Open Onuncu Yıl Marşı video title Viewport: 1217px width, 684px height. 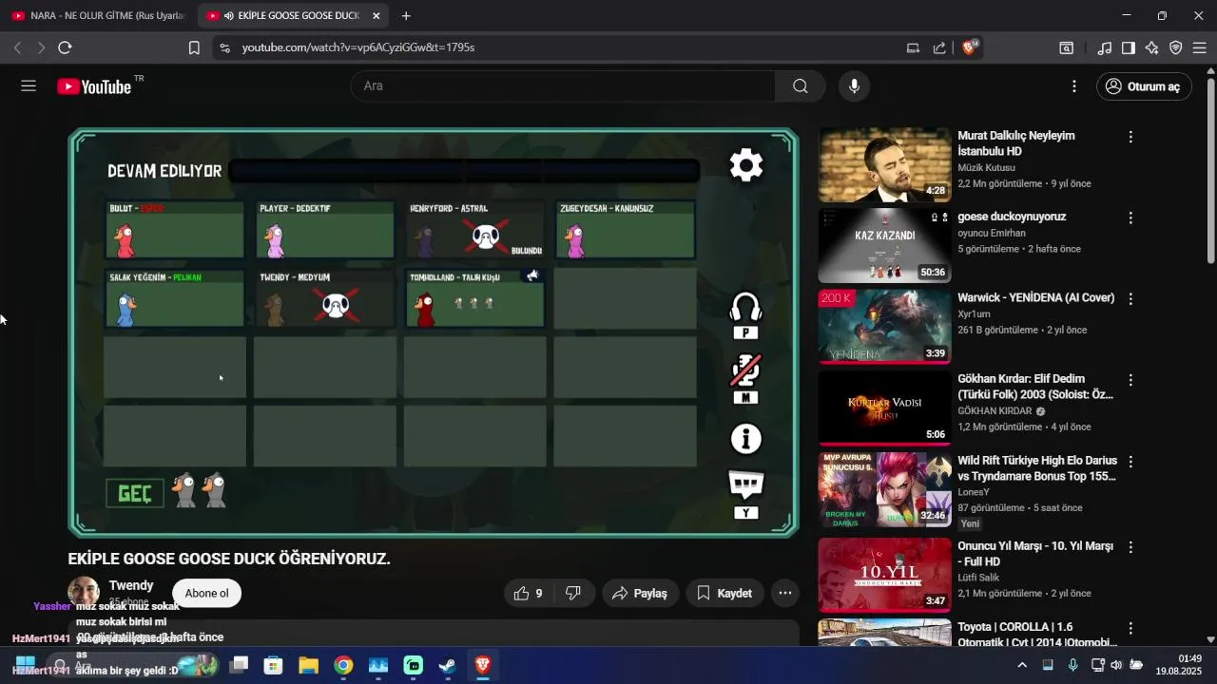point(1035,554)
